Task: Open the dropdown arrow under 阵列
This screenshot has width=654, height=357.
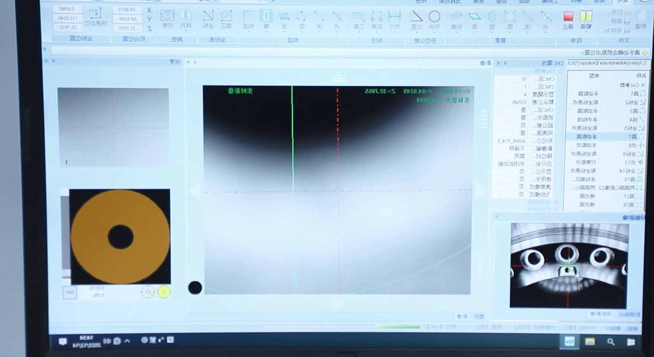Action: click(186, 31)
